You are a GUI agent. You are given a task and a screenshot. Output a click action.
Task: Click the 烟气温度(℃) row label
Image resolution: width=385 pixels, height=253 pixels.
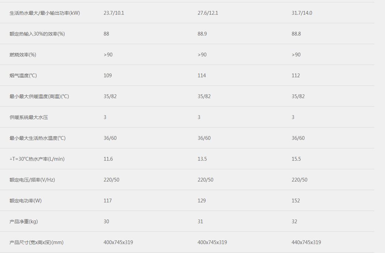coord(23,76)
